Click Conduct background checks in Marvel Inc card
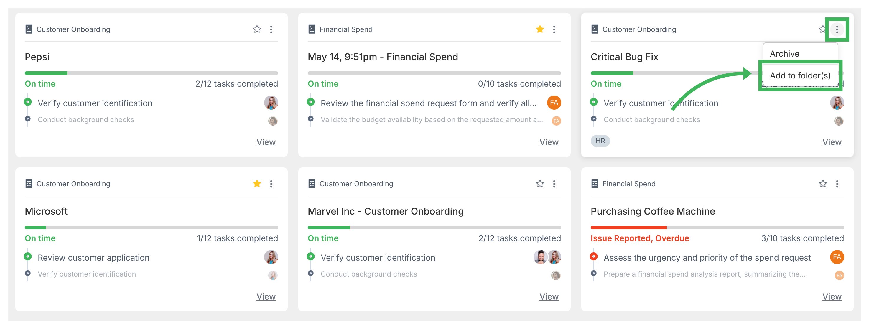The image size is (869, 329). tap(369, 274)
